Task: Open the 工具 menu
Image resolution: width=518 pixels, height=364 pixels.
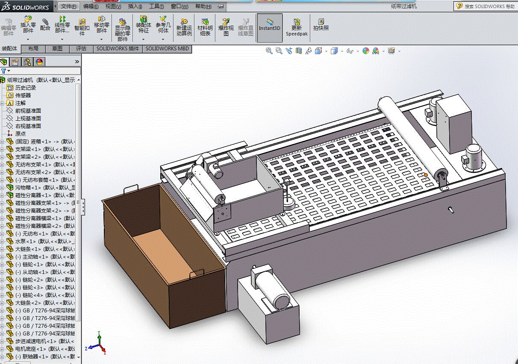Action: click(156, 6)
